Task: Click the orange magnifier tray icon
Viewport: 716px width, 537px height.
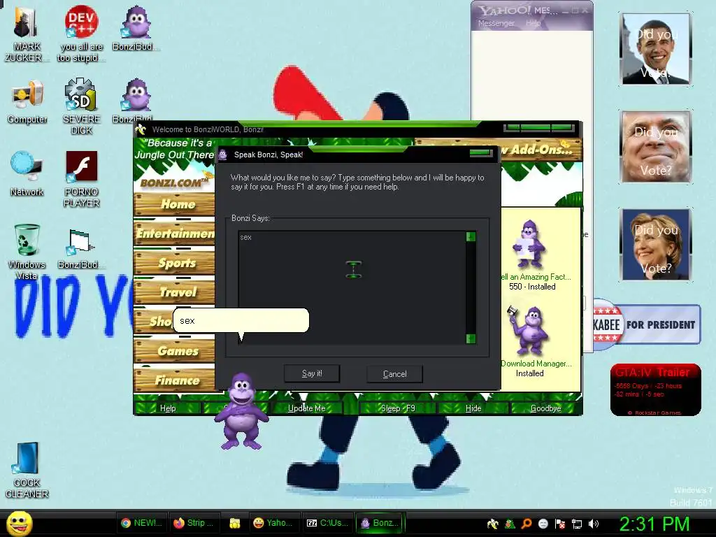Action: click(527, 524)
